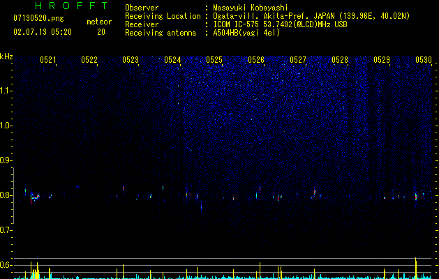Click the 'Observer' field label
This screenshot has height=279, width=439.
pos(142,8)
